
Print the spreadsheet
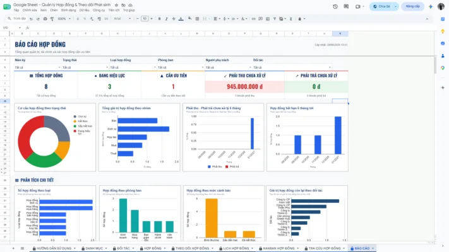coord(45,19)
